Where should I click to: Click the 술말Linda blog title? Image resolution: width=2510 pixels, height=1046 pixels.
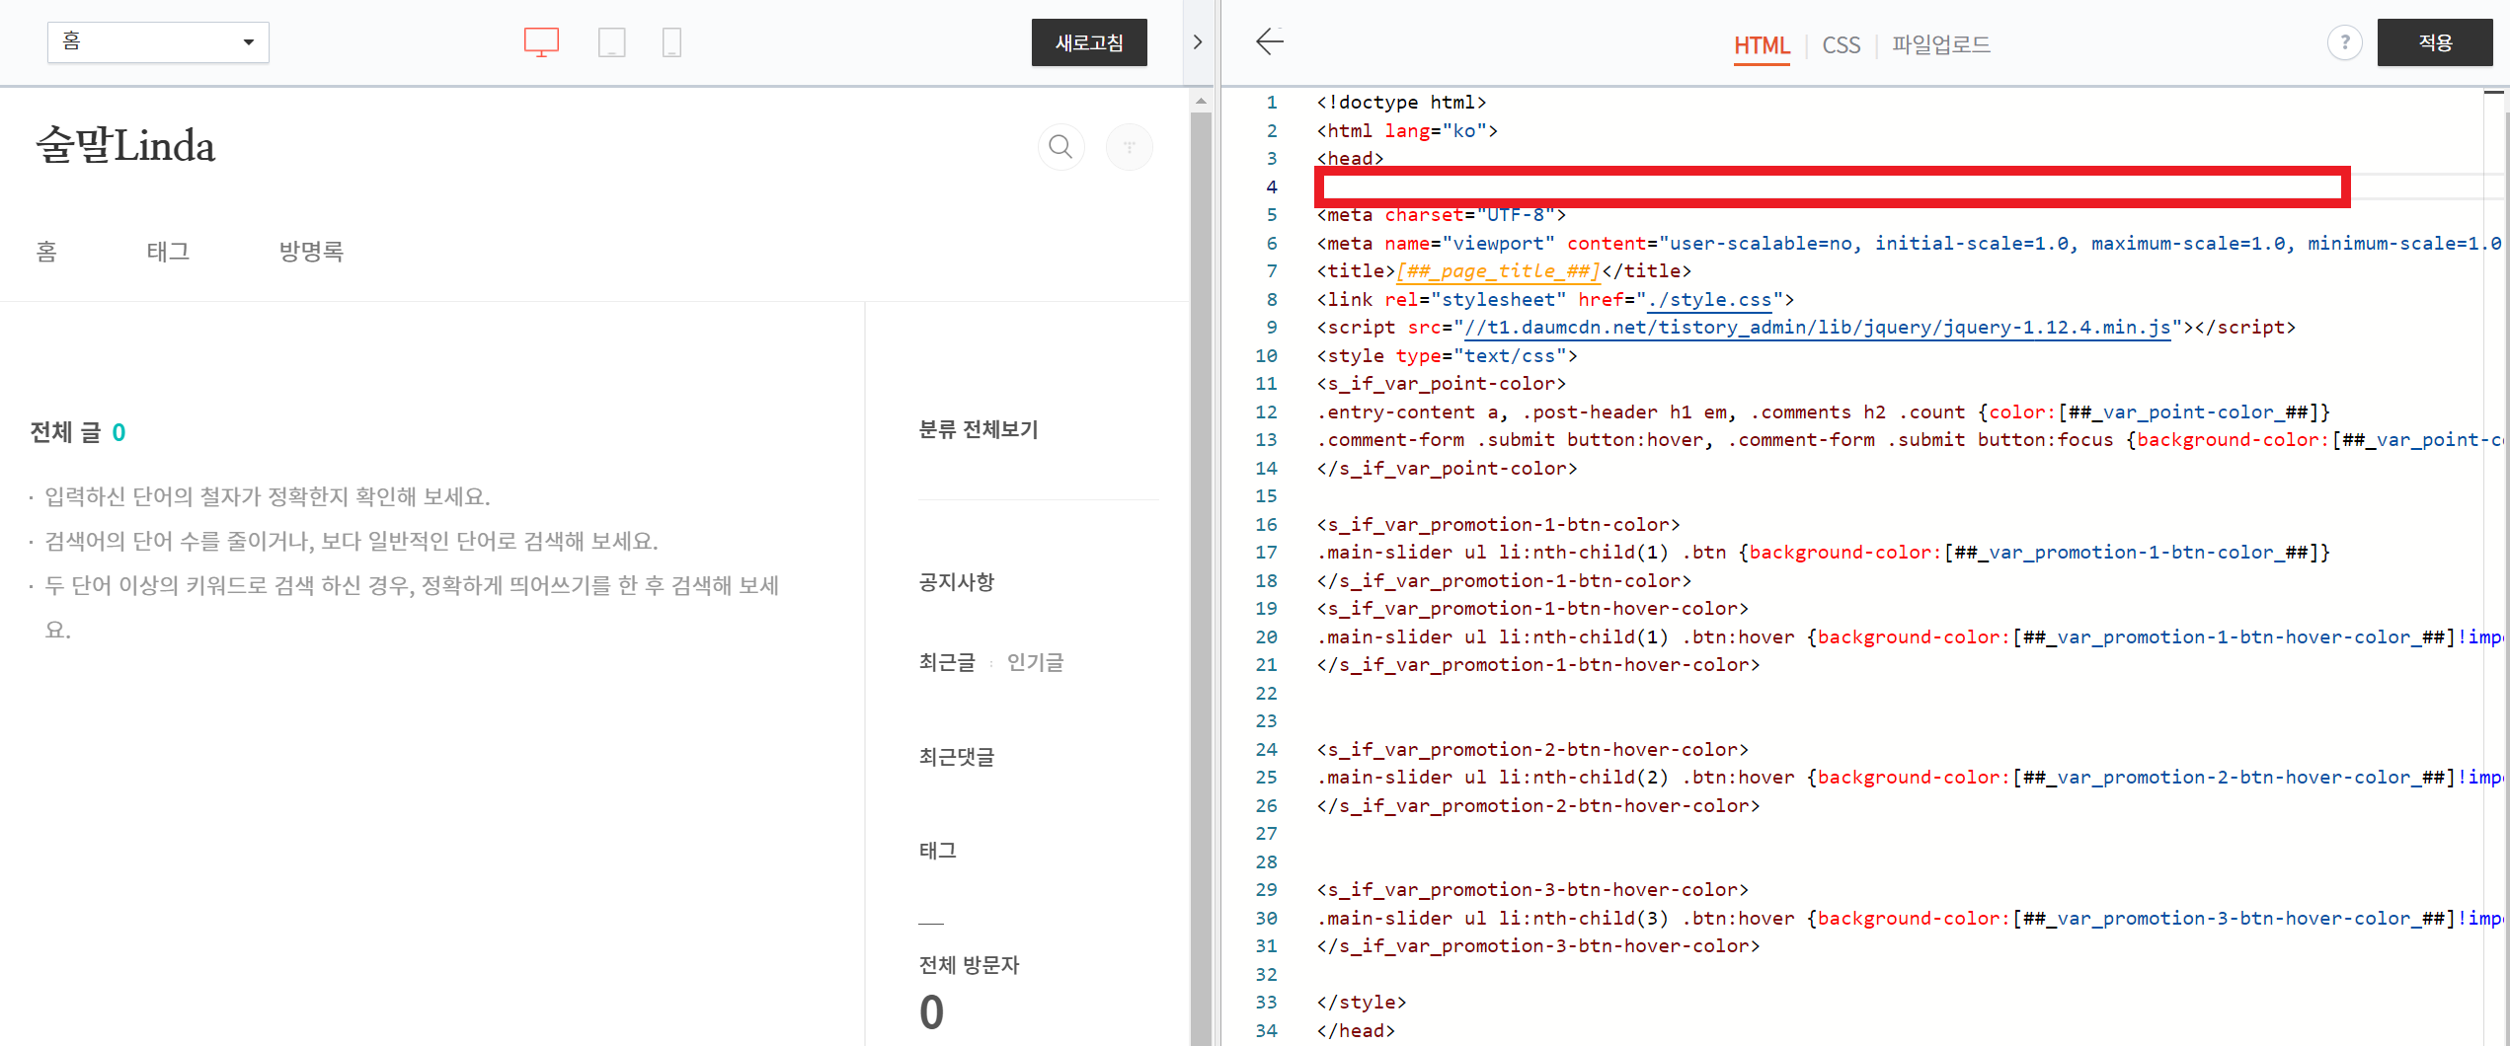(x=125, y=145)
